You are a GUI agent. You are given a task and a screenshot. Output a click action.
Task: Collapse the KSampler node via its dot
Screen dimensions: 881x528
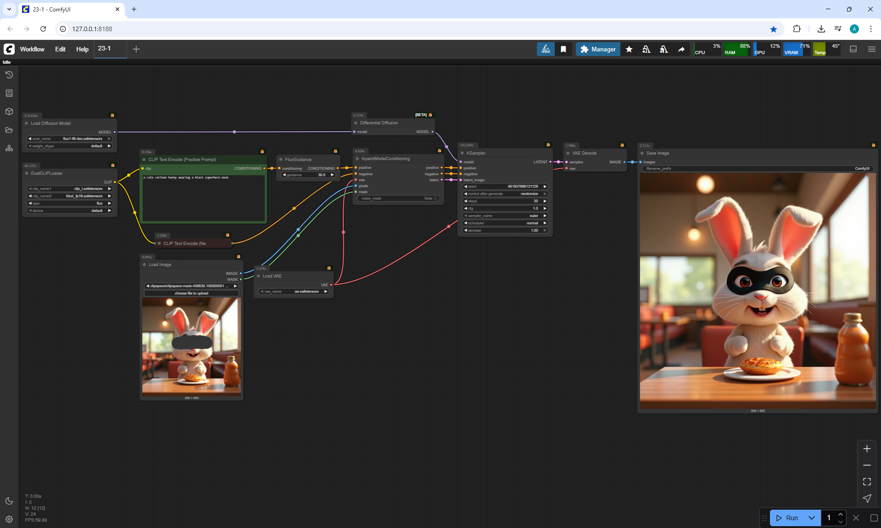pyautogui.click(x=462, y=153)
